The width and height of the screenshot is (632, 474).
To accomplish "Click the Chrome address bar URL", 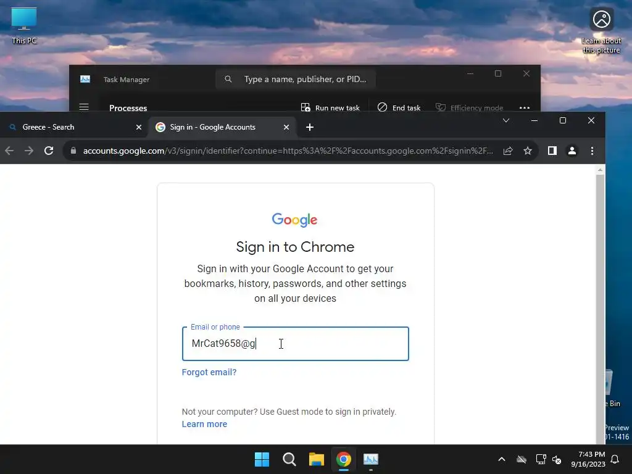I will pos(288,151).
